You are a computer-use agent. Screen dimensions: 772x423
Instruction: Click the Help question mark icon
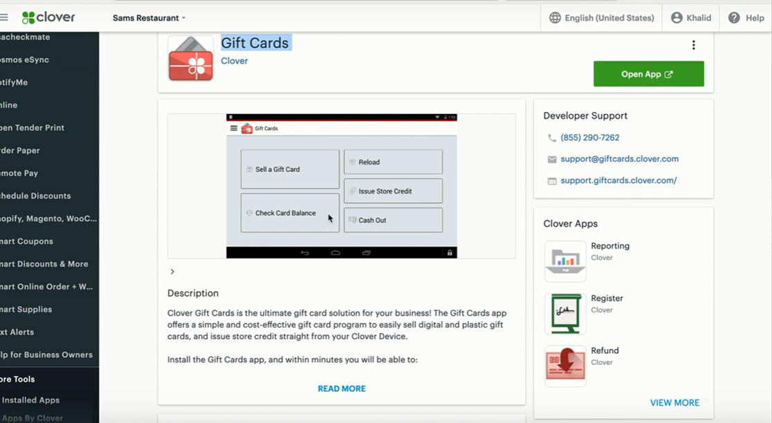734,18
